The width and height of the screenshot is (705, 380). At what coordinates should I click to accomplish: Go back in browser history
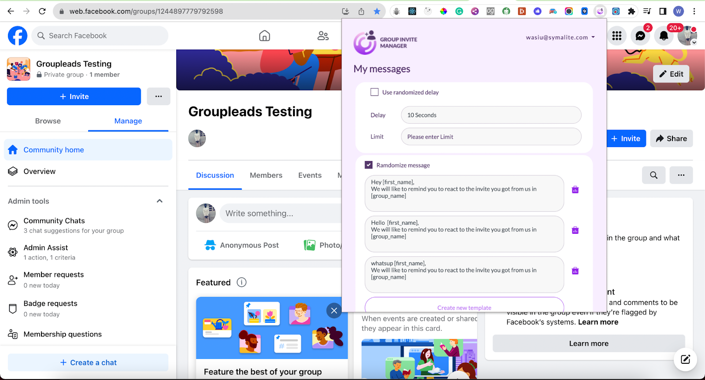click(x=11, y=11)
